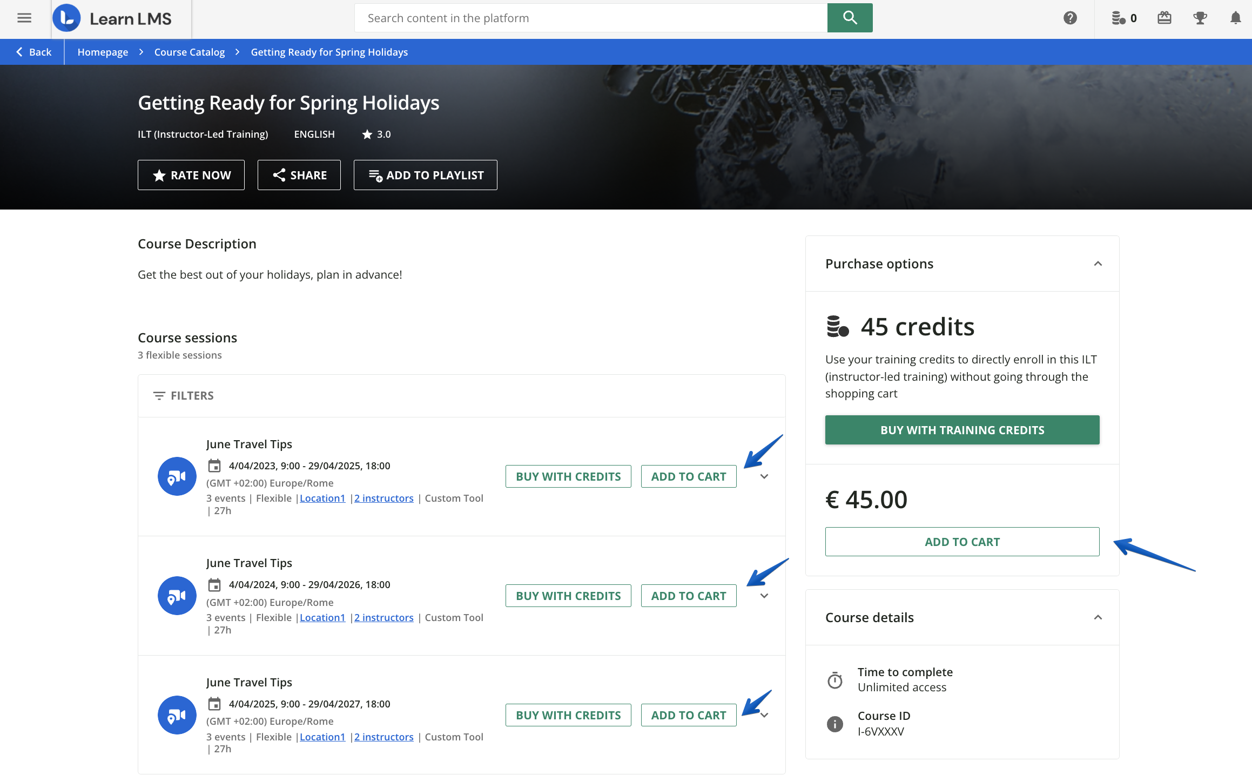Expand the first June Travel Tips session
The width and height of the screenshot is (1252, 782).
[x=764, y=476]
